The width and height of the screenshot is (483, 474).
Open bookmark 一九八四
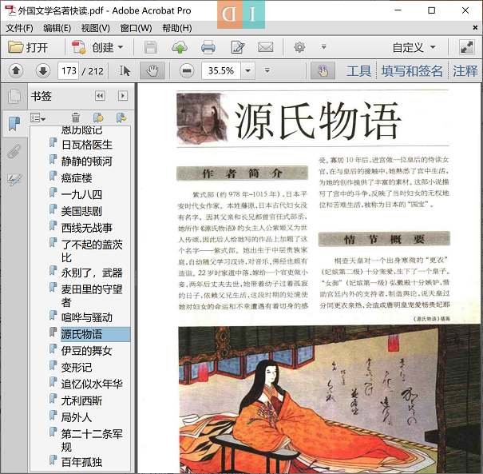tap(81, 194)
